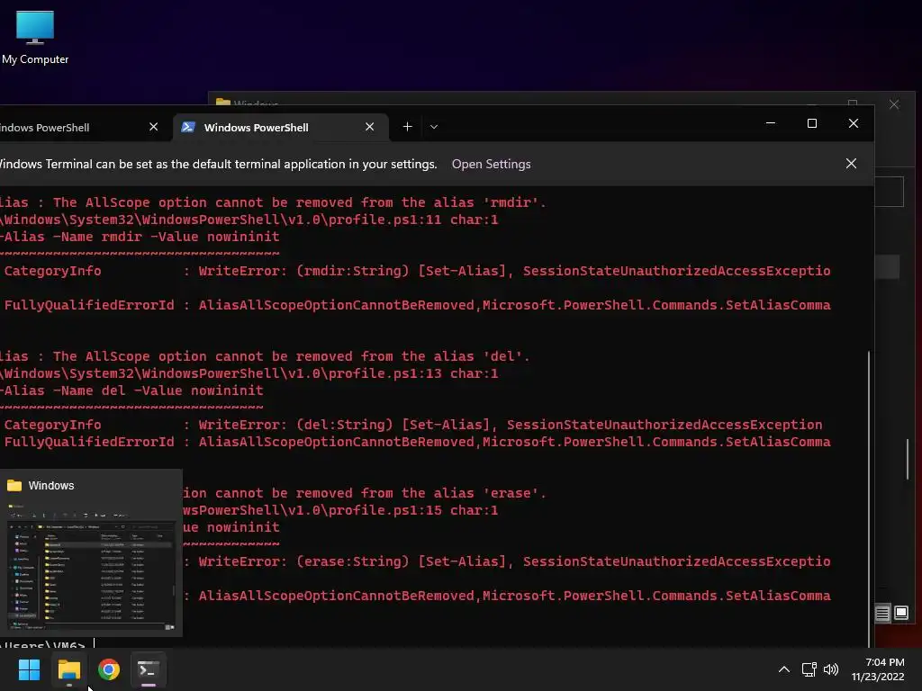This screenshot has width=922, height=691.
Task: Show hidden system tray icons
Action: point(784,669)
